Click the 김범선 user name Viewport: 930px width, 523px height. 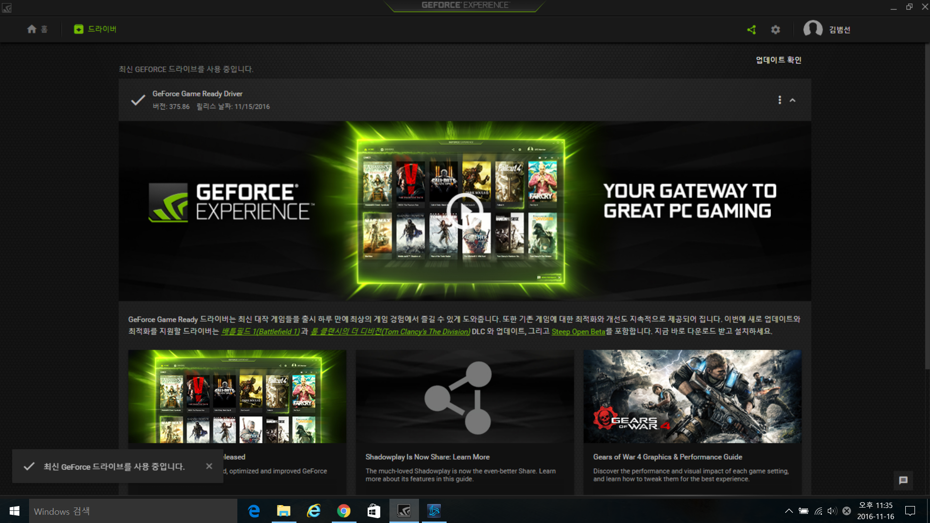tap(839, 30)
